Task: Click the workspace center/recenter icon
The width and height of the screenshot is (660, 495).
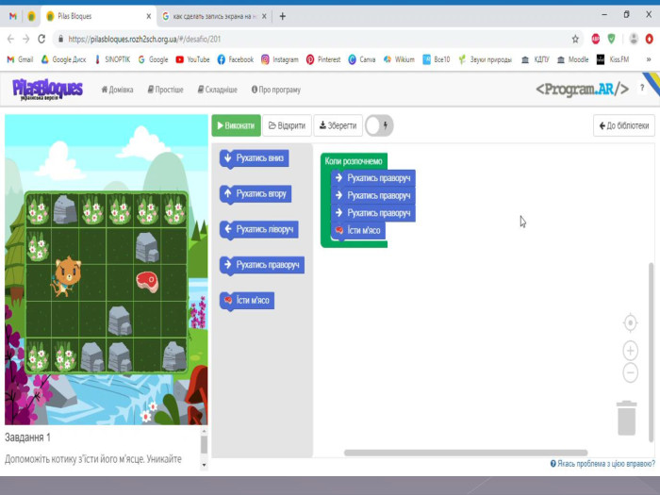Action: (631, 323)
